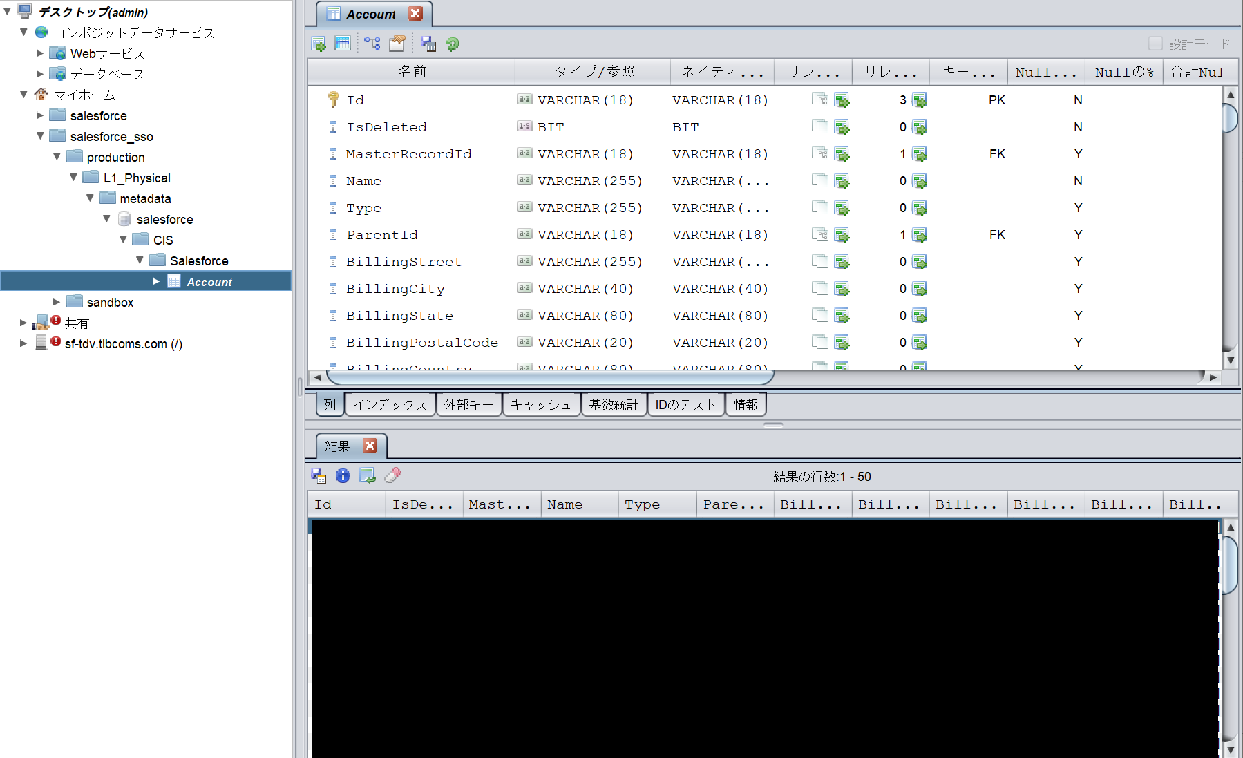Screen dimensions: 1243x758
Task: Click the relationship icon in the BillingCity row
Action: tap(820, 289)
